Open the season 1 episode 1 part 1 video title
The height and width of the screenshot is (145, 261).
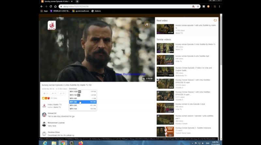pyautogui.click(x=194, y=117)
